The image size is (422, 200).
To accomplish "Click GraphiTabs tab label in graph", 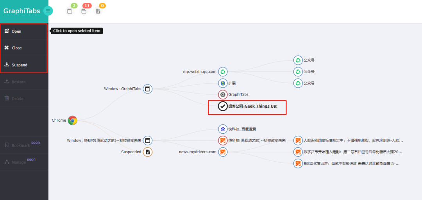I will pyautogui.click(x=238, y=94).
